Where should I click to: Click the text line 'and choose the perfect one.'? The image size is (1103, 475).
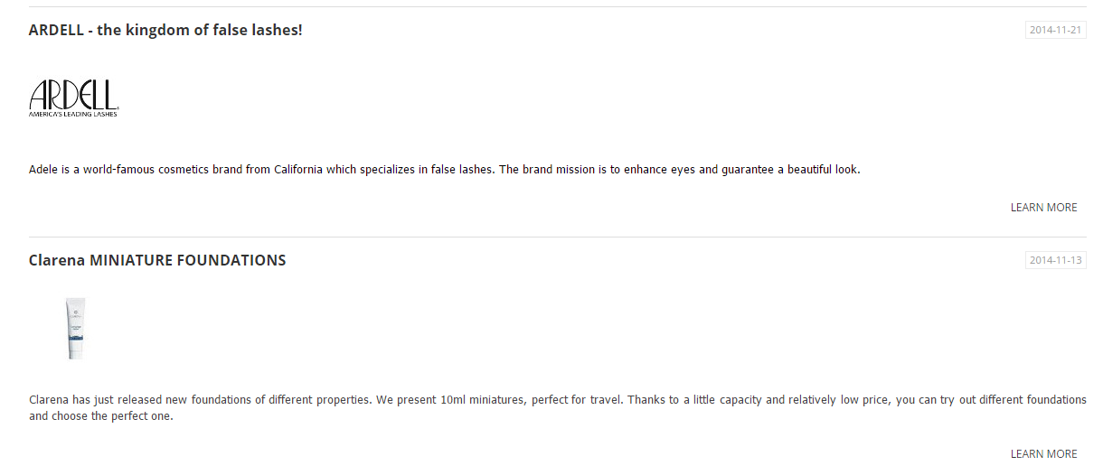point(100,416)
